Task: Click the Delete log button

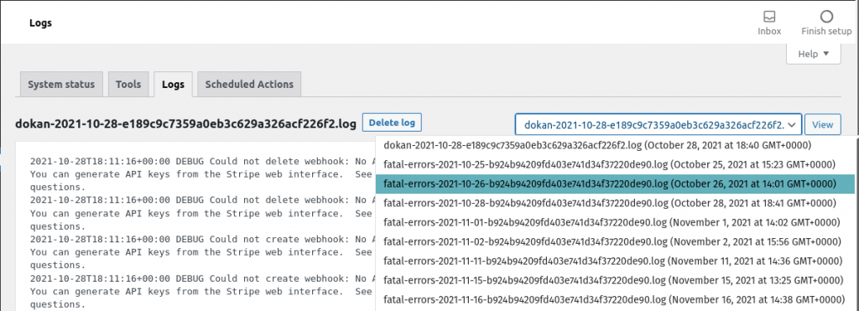Action: coord(392,122)
